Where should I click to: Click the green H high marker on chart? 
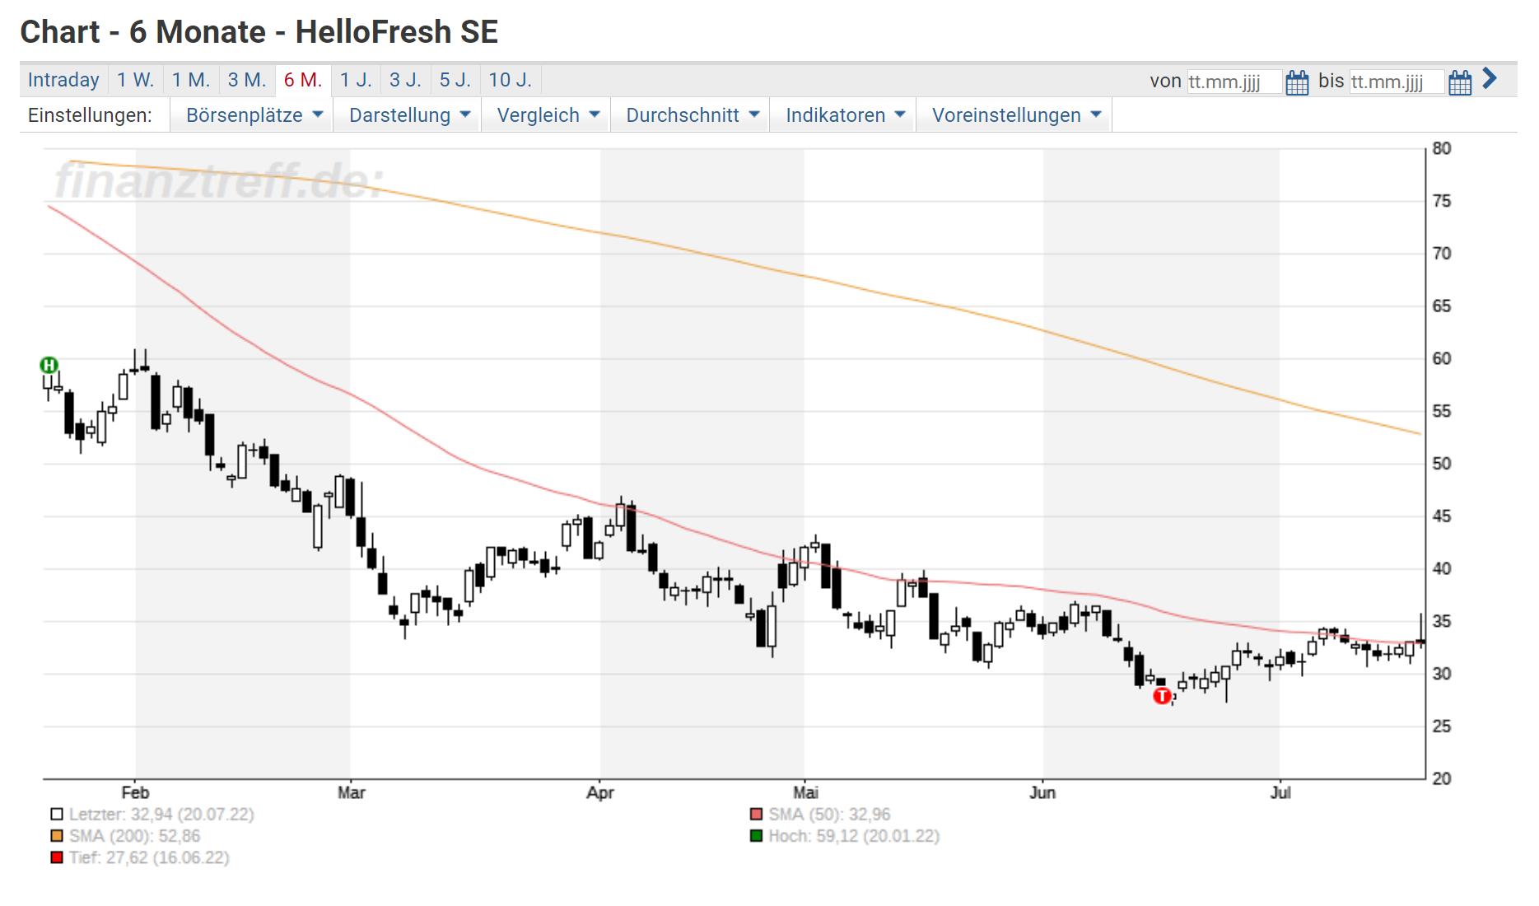pos(49,365)
